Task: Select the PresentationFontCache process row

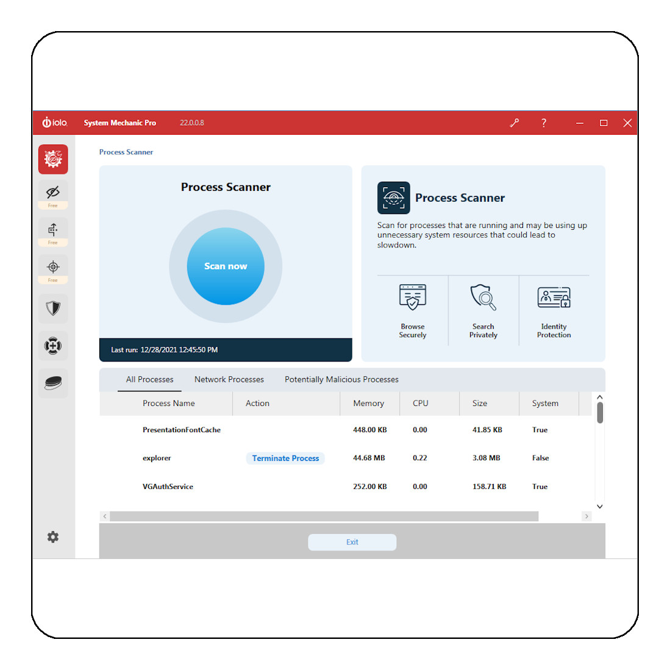Action: [346, 430]
